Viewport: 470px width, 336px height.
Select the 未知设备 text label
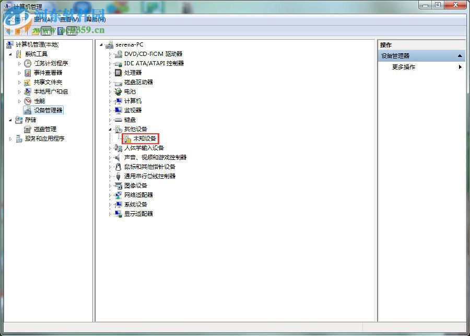coord(145,138)
